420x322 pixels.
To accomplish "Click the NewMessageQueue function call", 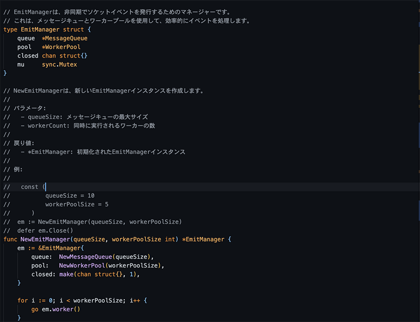I will (85, 257).
